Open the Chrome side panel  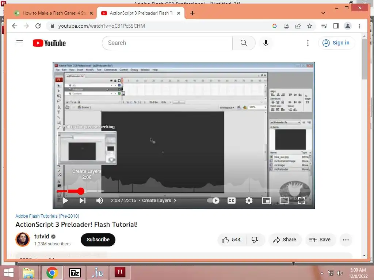pos(336,26)
